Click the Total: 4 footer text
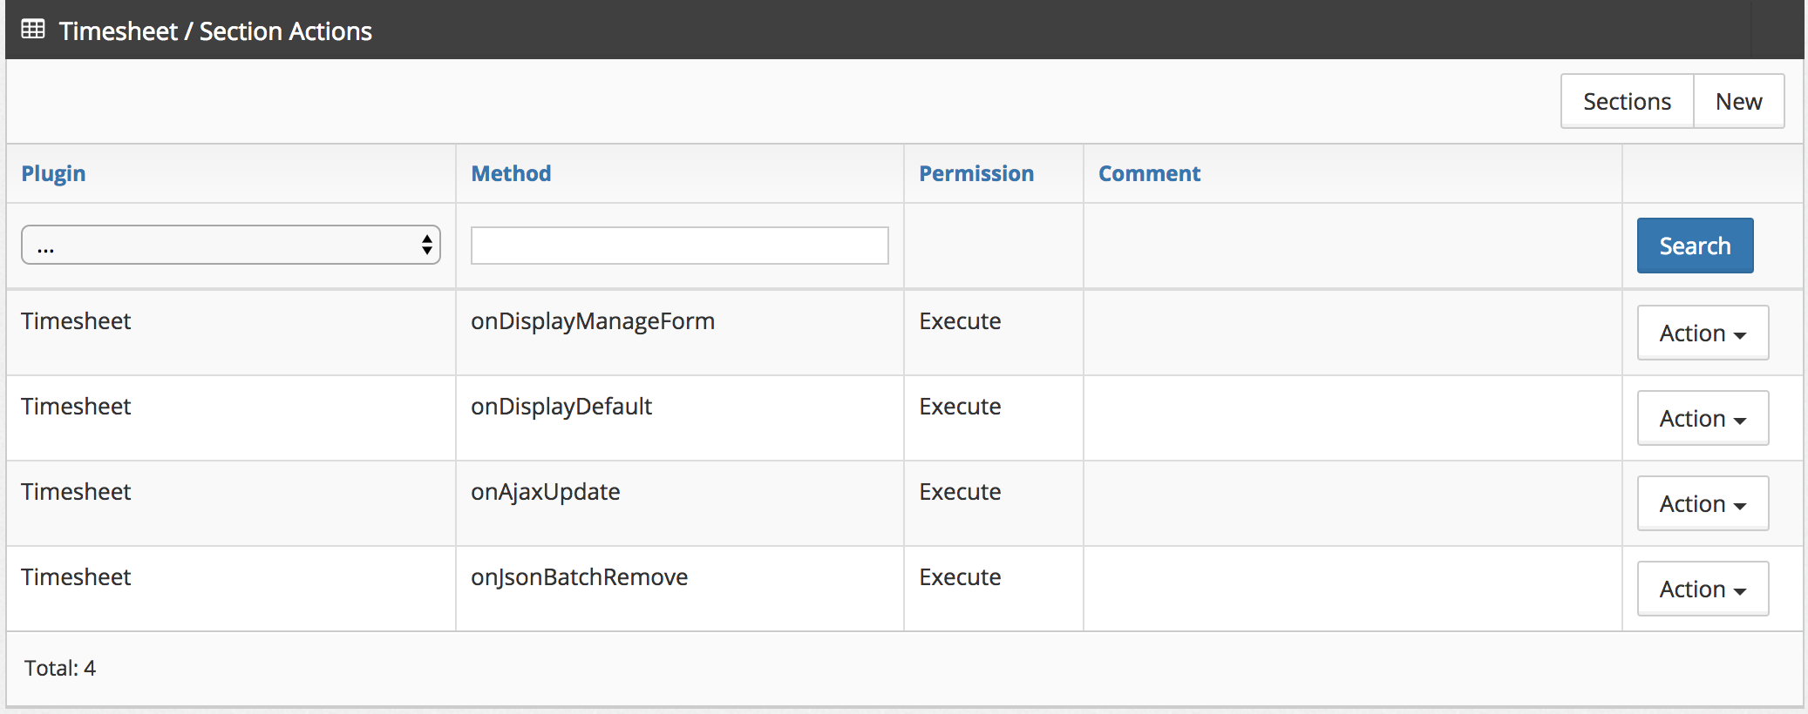This screenshot has height=714, width=1808. [x=60, y=668]
